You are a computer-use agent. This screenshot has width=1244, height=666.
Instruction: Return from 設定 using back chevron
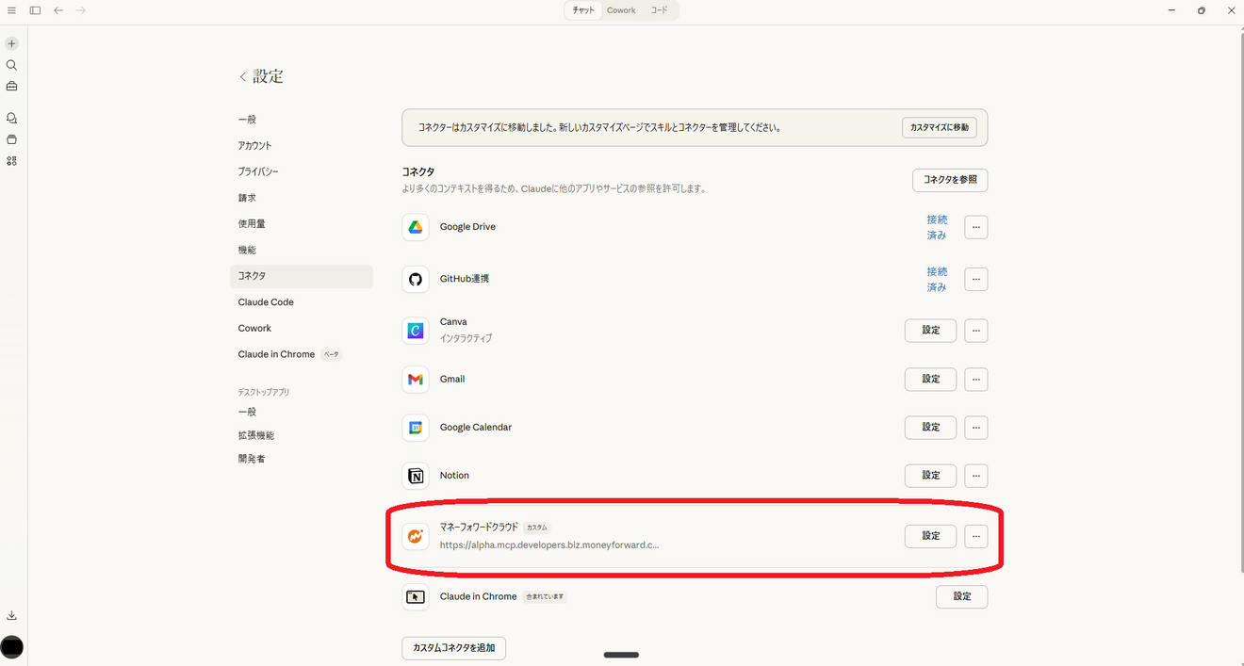(242, 77)
